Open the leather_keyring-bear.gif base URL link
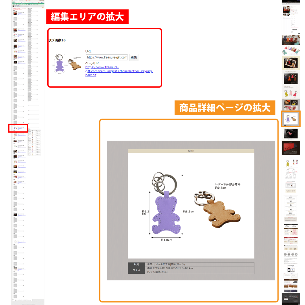This screenshot has width=305, height=305. coord(119,71)
